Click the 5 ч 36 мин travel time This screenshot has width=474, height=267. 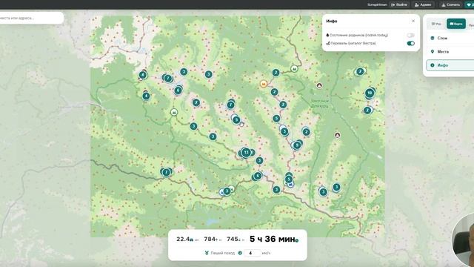click(272, 239)
